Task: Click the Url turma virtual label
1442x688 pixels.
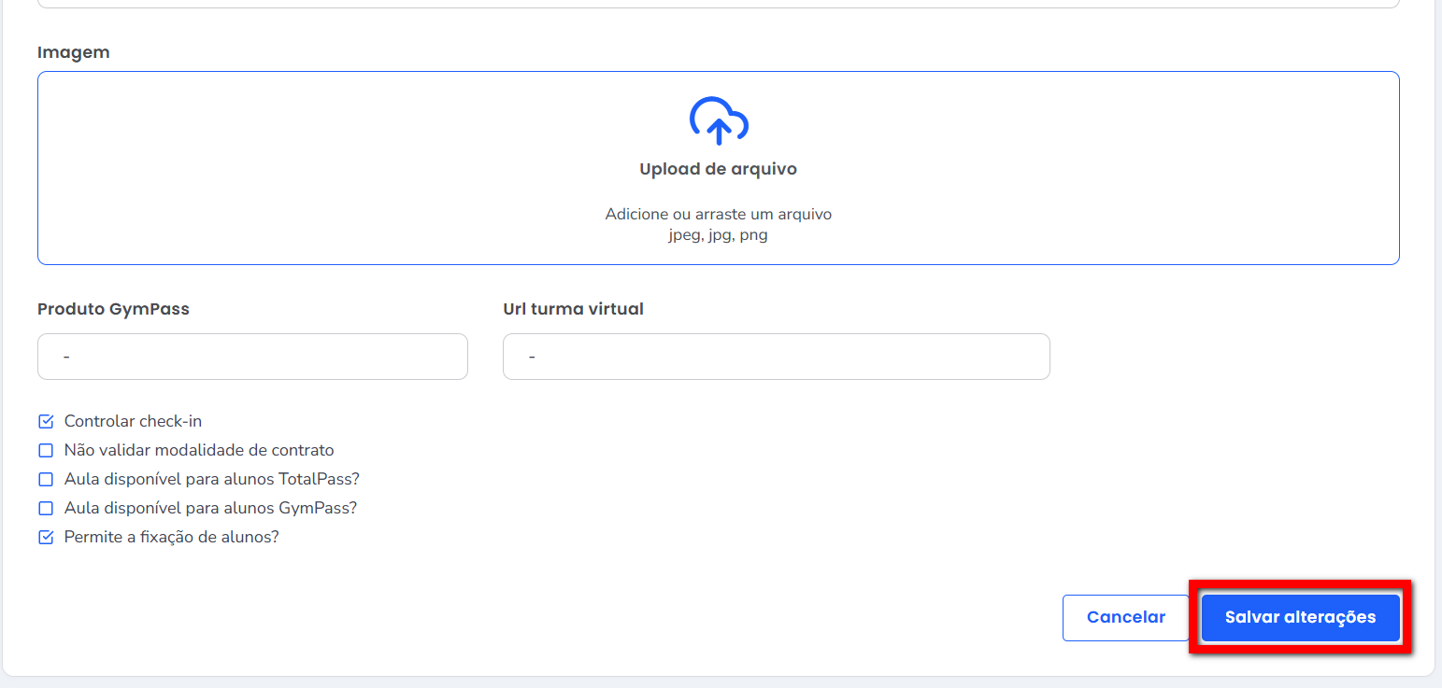Action: pyautogui.click(x=573, y=309)
